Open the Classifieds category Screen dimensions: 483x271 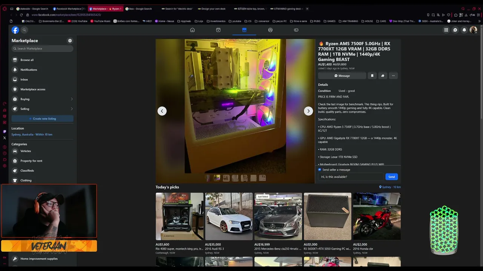tap(42, 171)
